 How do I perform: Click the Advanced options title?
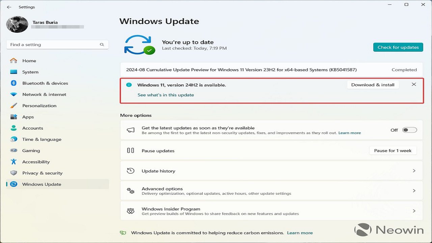[x=162, y=189]
